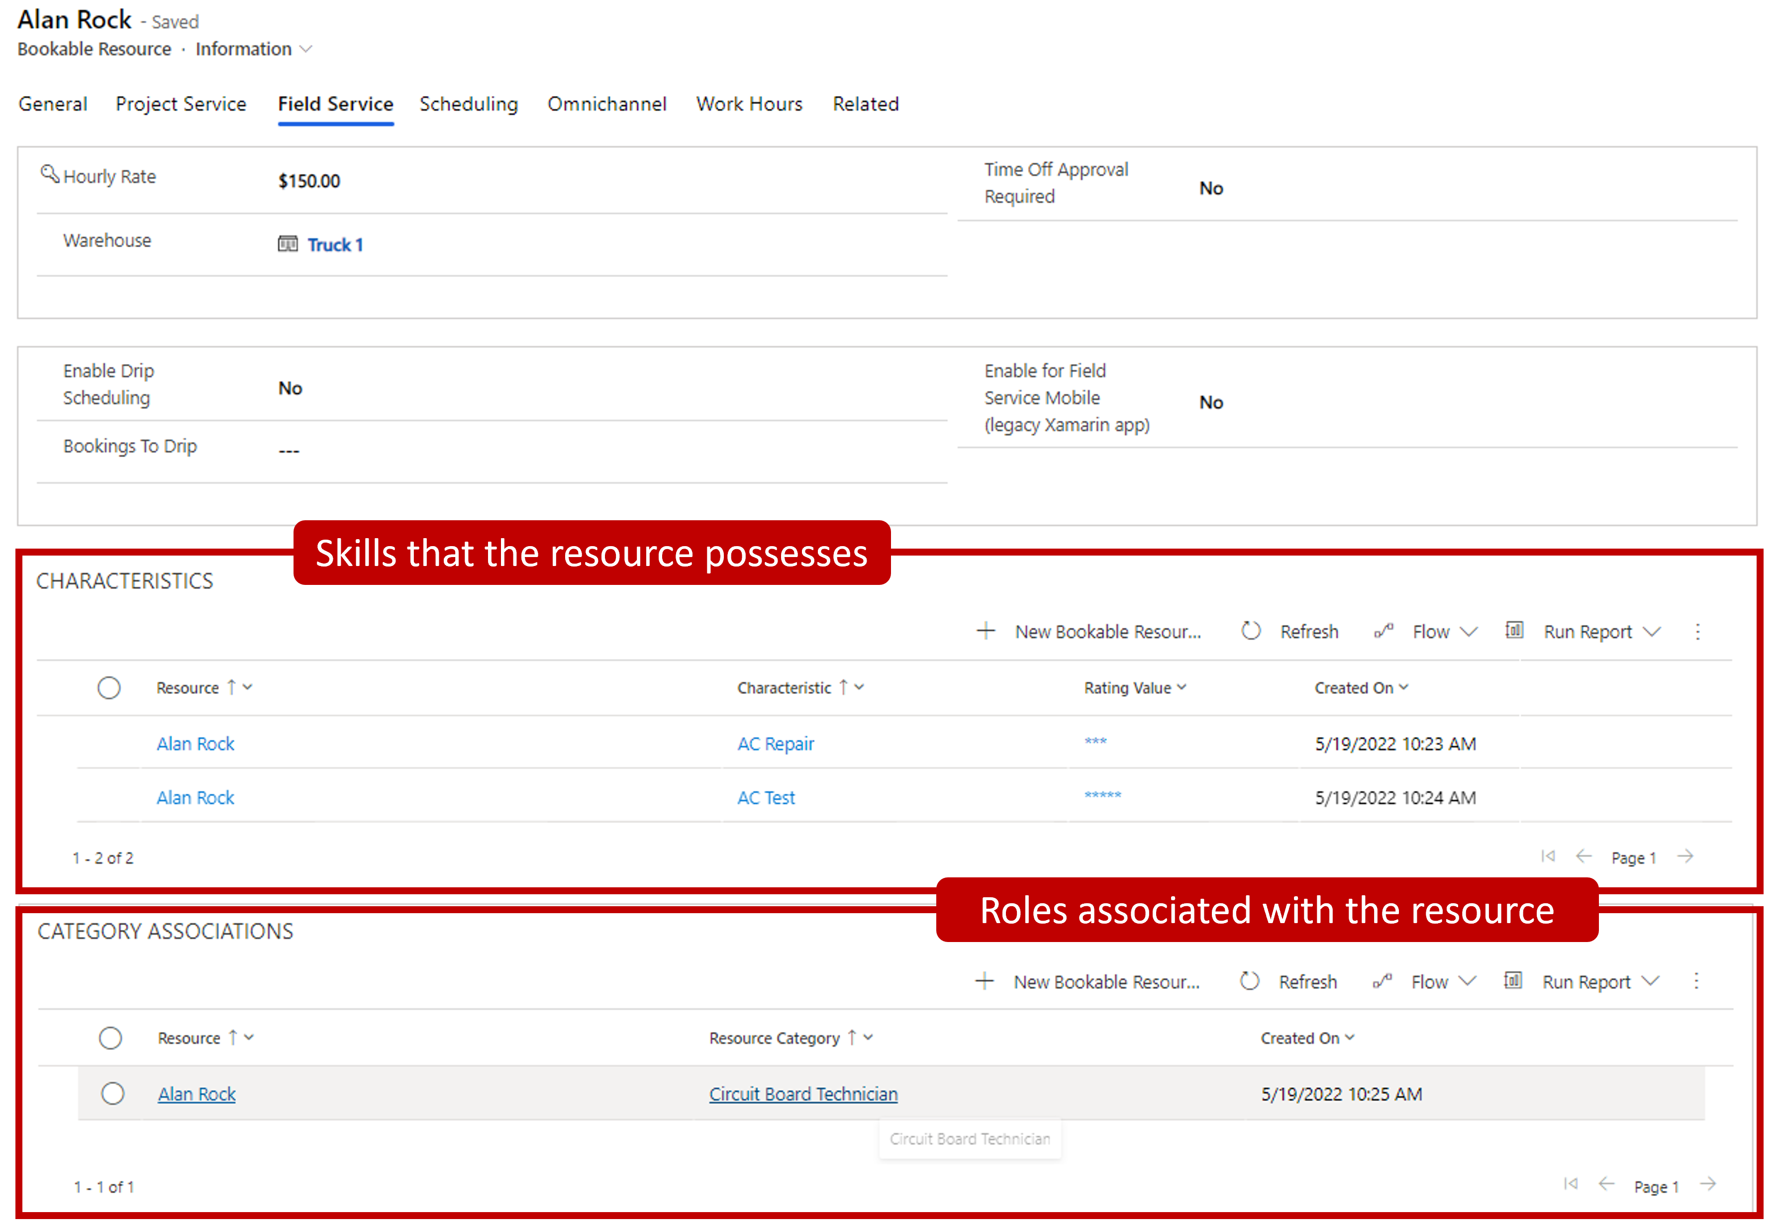Screen dimensions: 1779x1231
Task: Expand Run Report menu in Characteristics
Action: 1652,632
